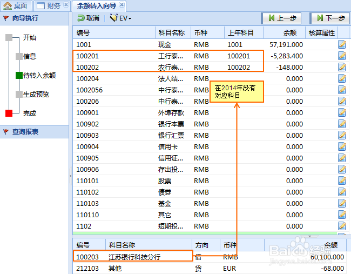The image size is (351, 274).
Task: Click the 方向 column header in lower table
Action: click(206, 245)
